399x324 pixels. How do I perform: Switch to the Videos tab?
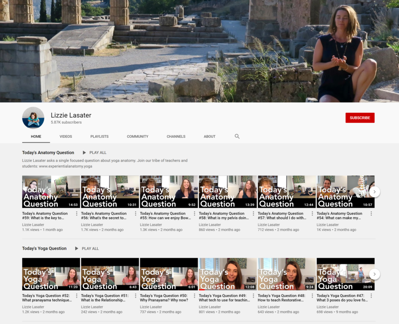click(x=65, y=137)
